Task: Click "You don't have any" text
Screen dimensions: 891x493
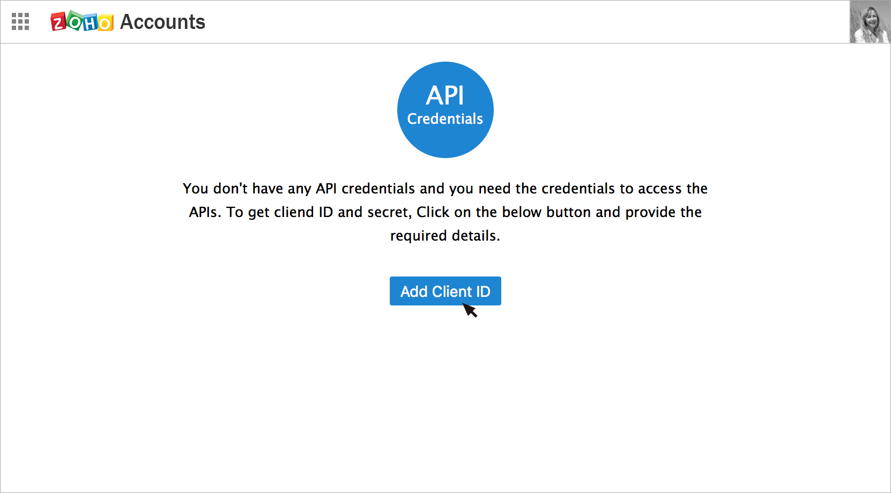Action: (247, 189)
